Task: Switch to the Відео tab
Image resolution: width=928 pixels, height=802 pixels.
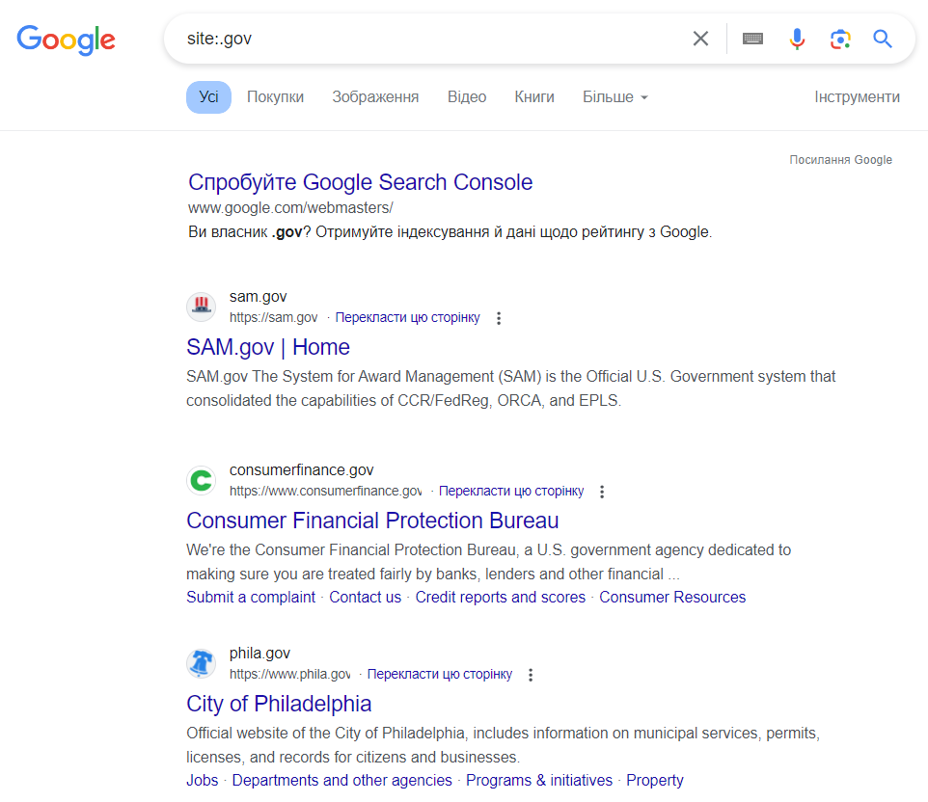Action: pos(467,97)
